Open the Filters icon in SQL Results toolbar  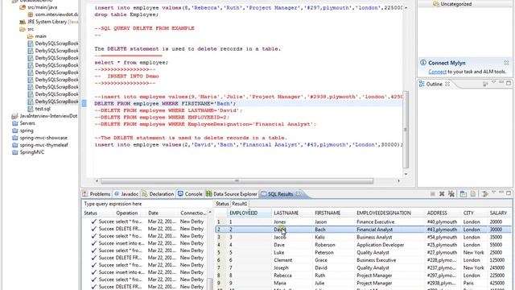click(484, 194)
